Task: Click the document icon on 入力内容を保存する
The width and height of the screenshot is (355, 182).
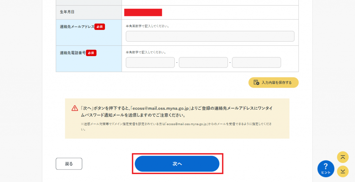Action: pyautogui.click(x=257, y=83)
